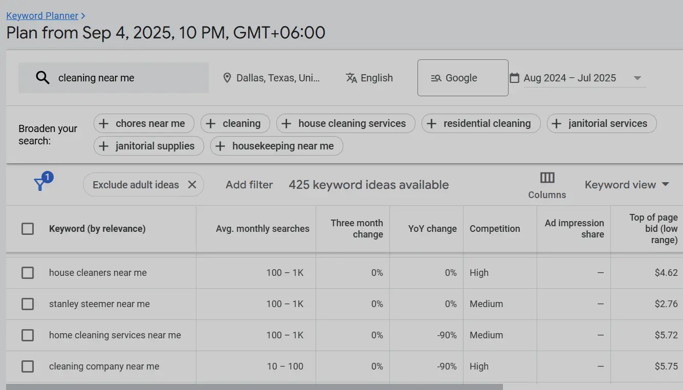Click the calendar icon for date range
Screen dimensions: 683x390
click(x=515, y=78)
